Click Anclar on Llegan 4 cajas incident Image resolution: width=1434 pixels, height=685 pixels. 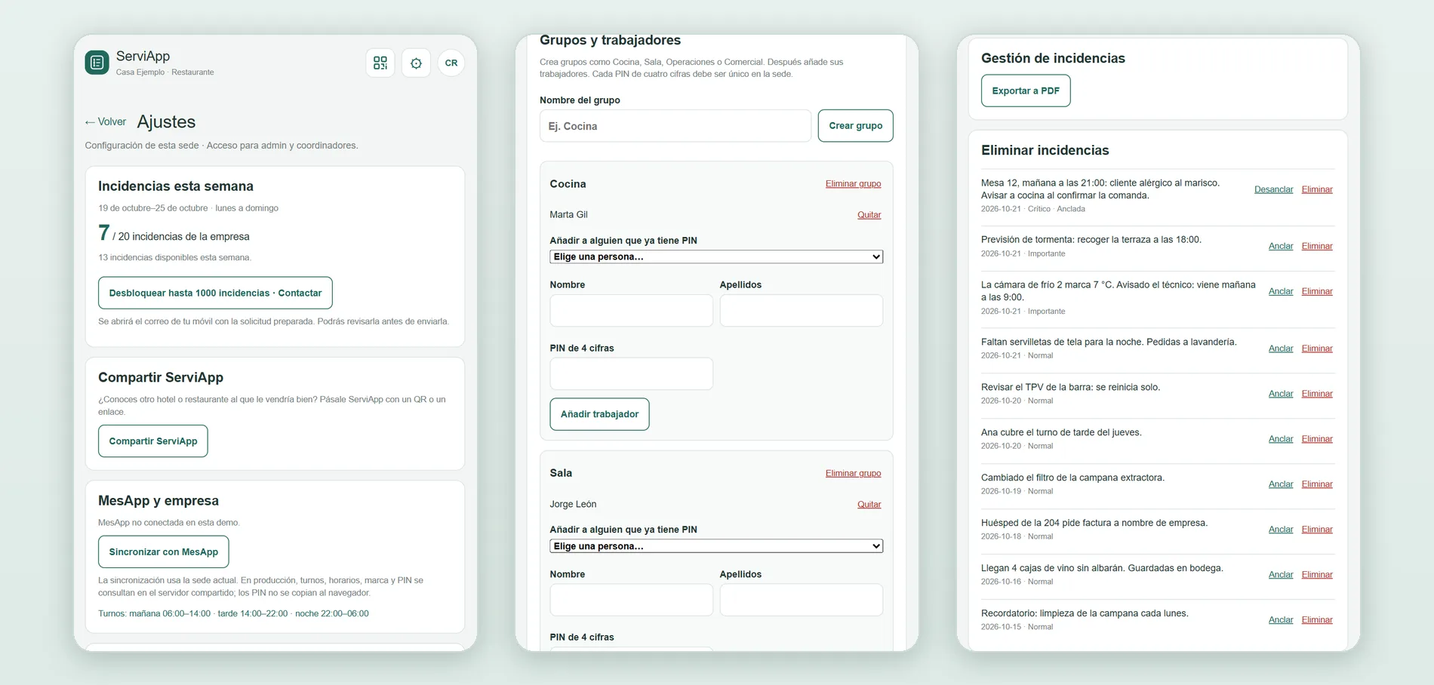pyautogui.click(x=1281, y=575)
